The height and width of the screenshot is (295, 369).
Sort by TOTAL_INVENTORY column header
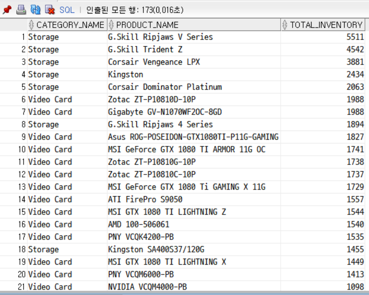click(x=323, y=24)
